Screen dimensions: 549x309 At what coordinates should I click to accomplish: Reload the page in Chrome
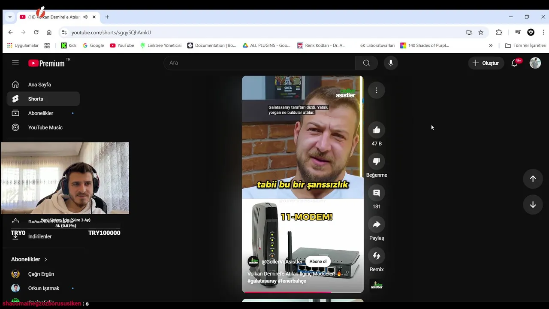pyautogui.click(x=36, y=32)
